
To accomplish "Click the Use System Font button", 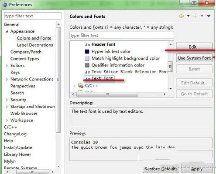I will (x=194, y=58).
